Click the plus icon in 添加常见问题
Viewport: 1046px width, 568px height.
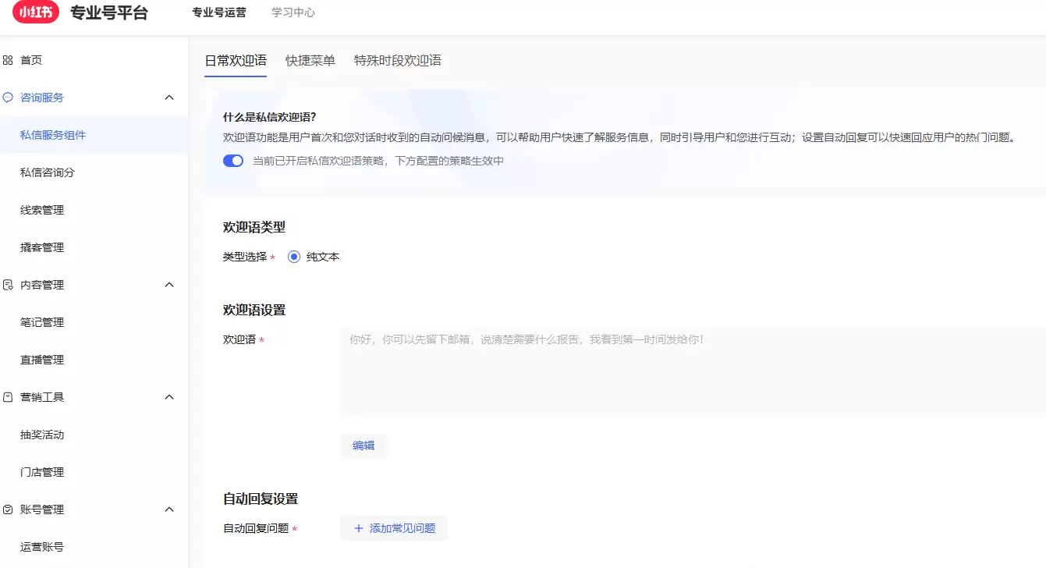pyautogui.click(x=359, y=528)
